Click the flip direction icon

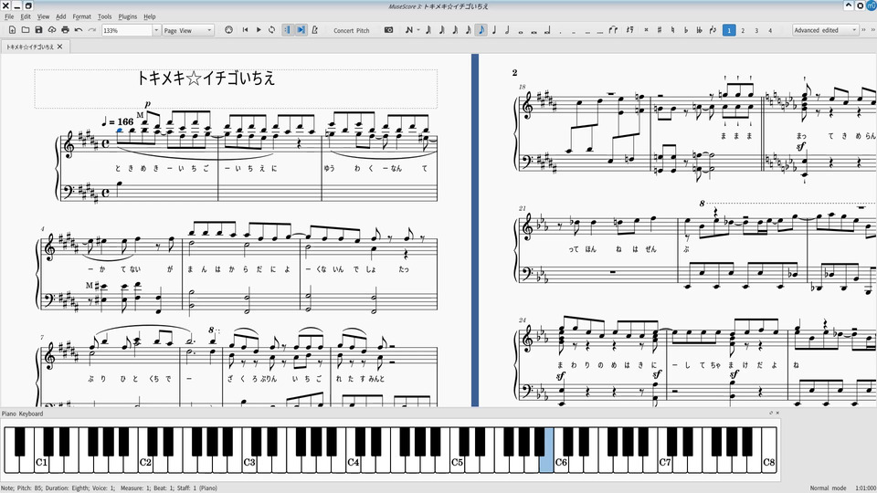pyautogui.click(x=713, y=30)
